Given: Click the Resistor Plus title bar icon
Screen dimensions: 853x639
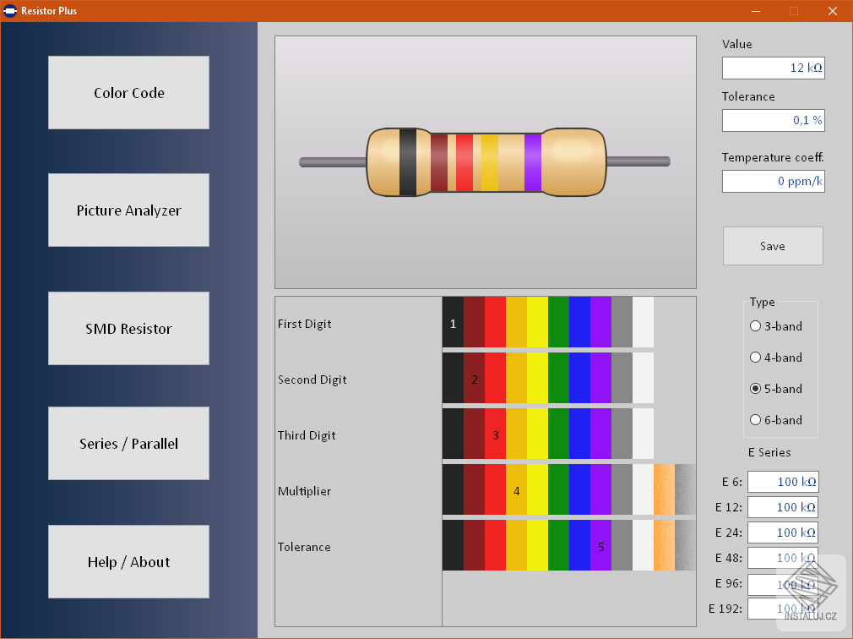Looking at the screenshot, I should click(10, 11).
